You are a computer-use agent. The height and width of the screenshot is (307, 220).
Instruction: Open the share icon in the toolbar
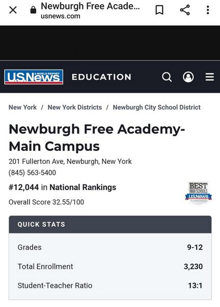(185, 10)
